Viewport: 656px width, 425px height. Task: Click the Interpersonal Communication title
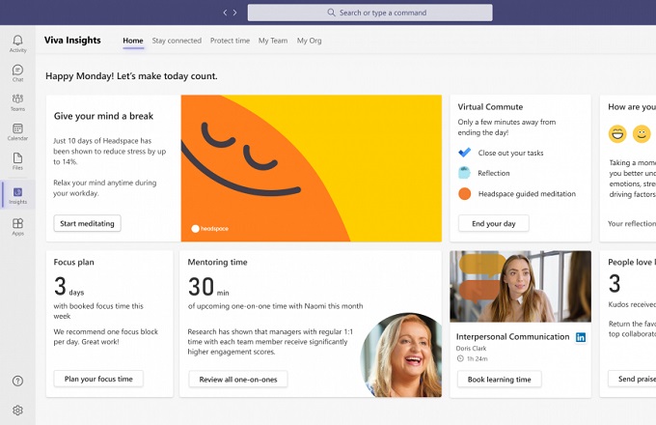click(512, 337)
